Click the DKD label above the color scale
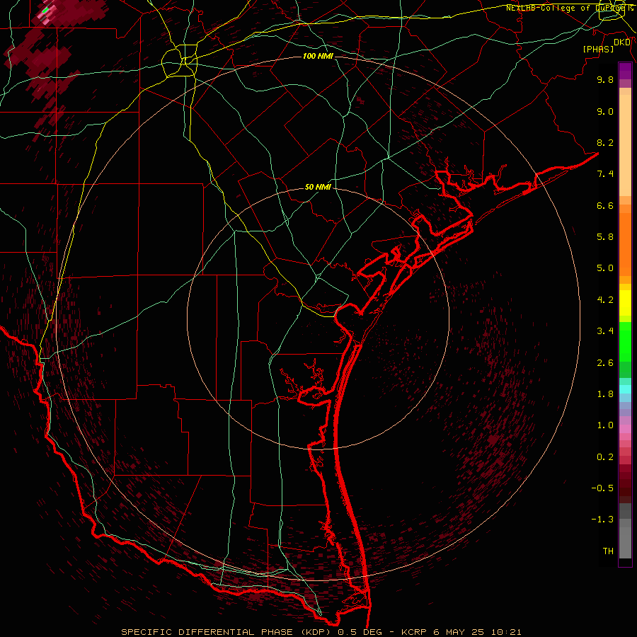This screenshot has width=637, height=637. coord(622,42)
